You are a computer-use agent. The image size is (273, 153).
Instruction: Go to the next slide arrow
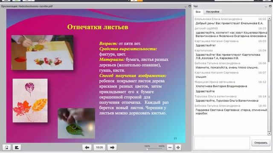[112, 147]
